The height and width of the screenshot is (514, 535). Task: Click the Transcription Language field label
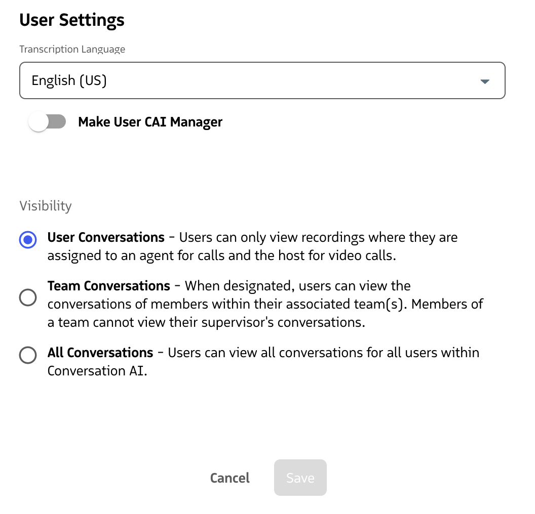tap(72, 49)
